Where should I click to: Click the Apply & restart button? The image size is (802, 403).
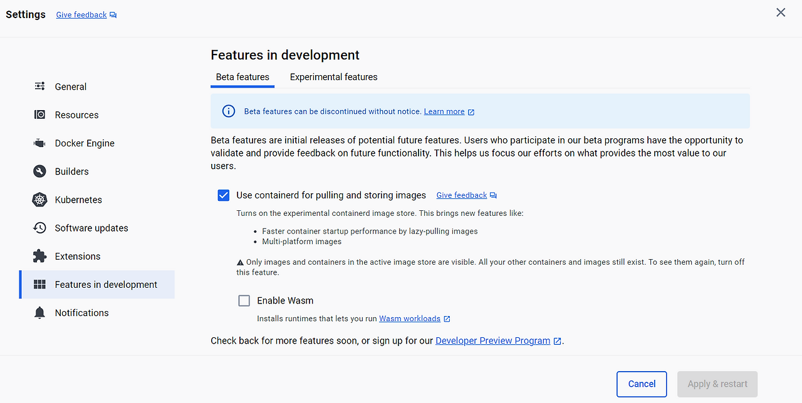tap(717, 384)
